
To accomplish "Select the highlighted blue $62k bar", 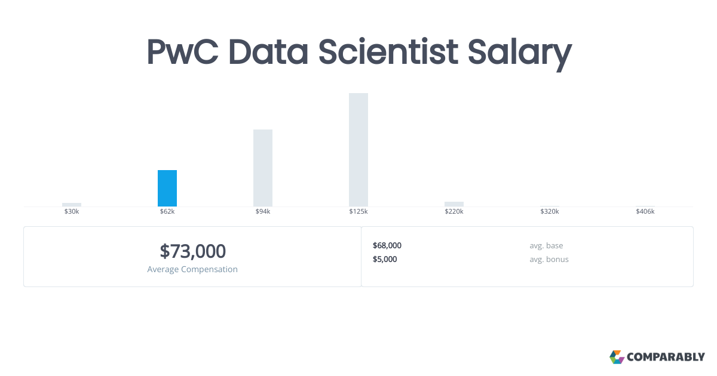I will tap(167, 188).
